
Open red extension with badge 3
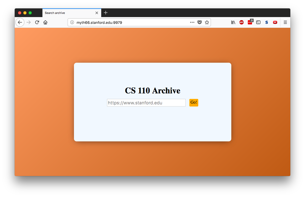coord(250,22)
